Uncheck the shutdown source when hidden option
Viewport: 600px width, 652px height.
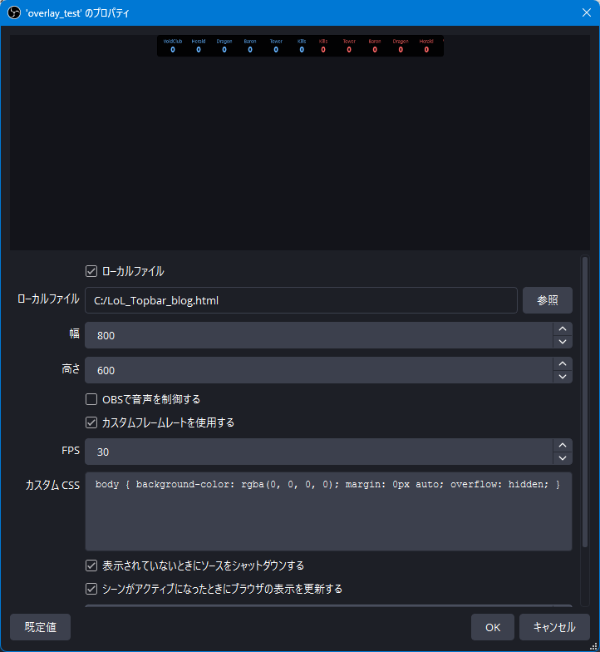[x=92, y=566]
